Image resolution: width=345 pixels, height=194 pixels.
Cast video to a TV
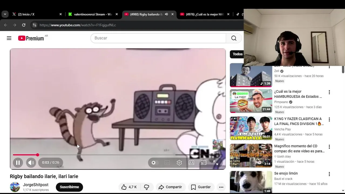point(203,163)
